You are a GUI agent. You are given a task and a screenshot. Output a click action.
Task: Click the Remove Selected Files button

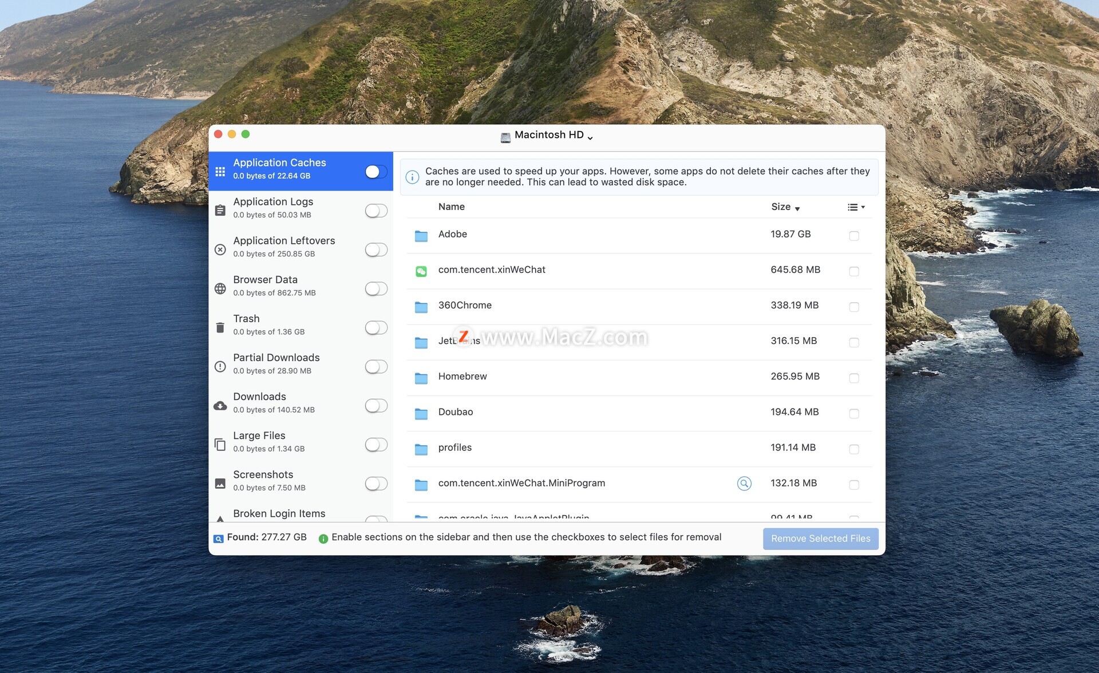(820, 539)
